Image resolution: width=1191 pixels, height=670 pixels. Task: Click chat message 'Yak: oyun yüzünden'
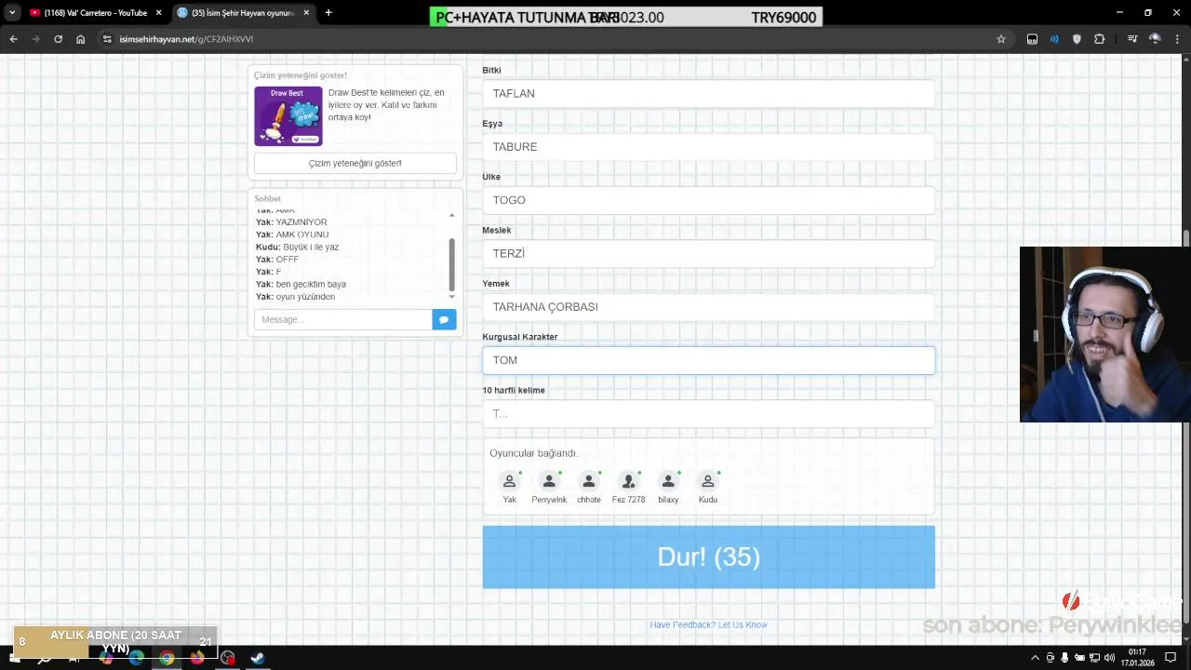point(295,297)
